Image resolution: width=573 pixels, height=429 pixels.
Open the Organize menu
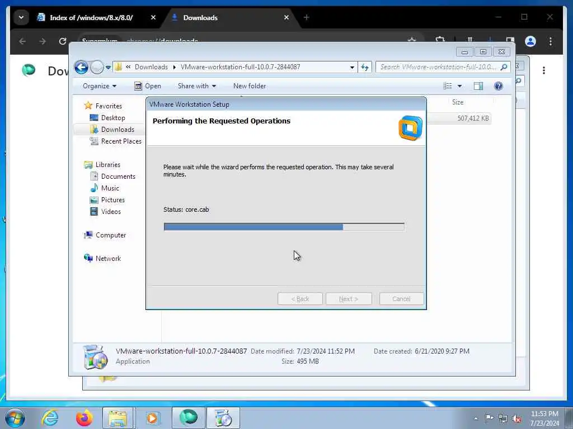(100, 86)
